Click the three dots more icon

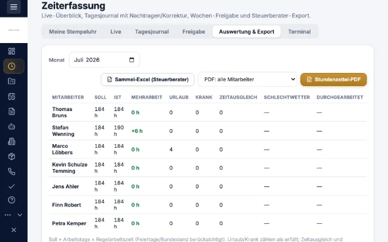(x=8, y=215)
